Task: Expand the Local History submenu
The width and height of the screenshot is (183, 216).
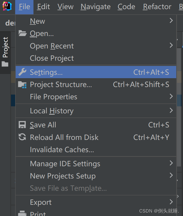Action: [x=171, y=110]
